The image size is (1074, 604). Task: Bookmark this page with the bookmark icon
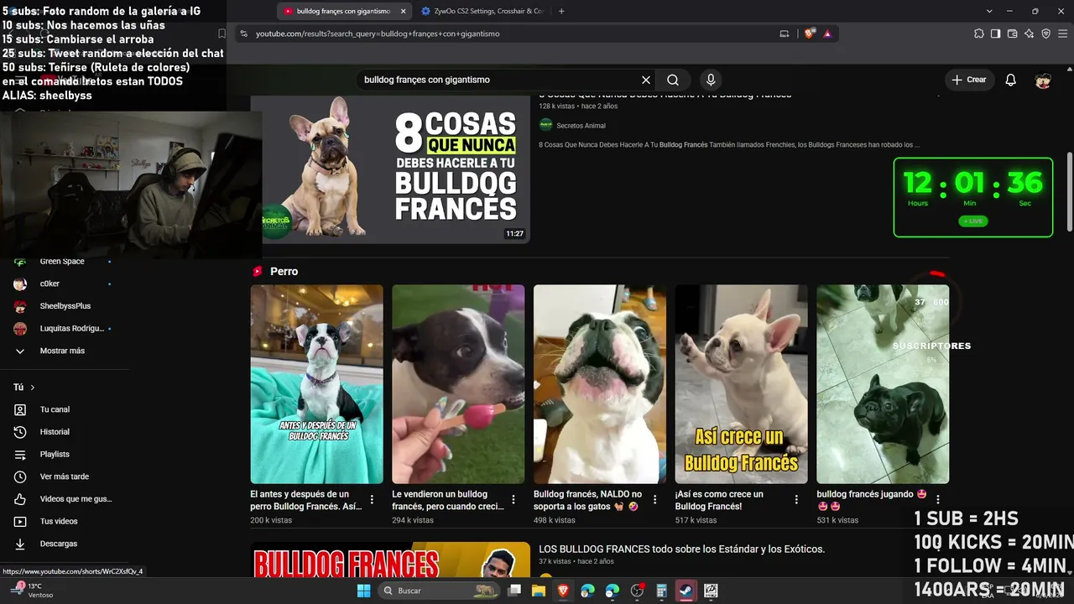click(x=222, y=34)
